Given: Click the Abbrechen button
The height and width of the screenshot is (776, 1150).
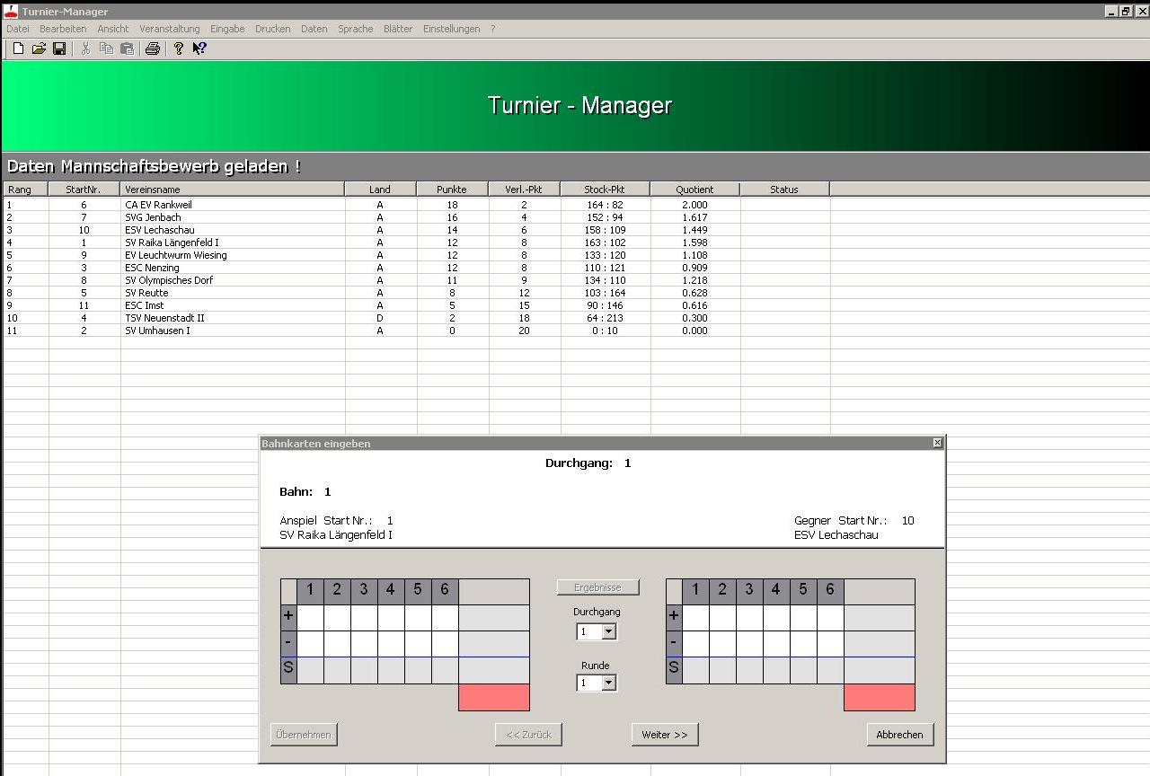Looking at the screenshot, I should [x=900, y=735].
